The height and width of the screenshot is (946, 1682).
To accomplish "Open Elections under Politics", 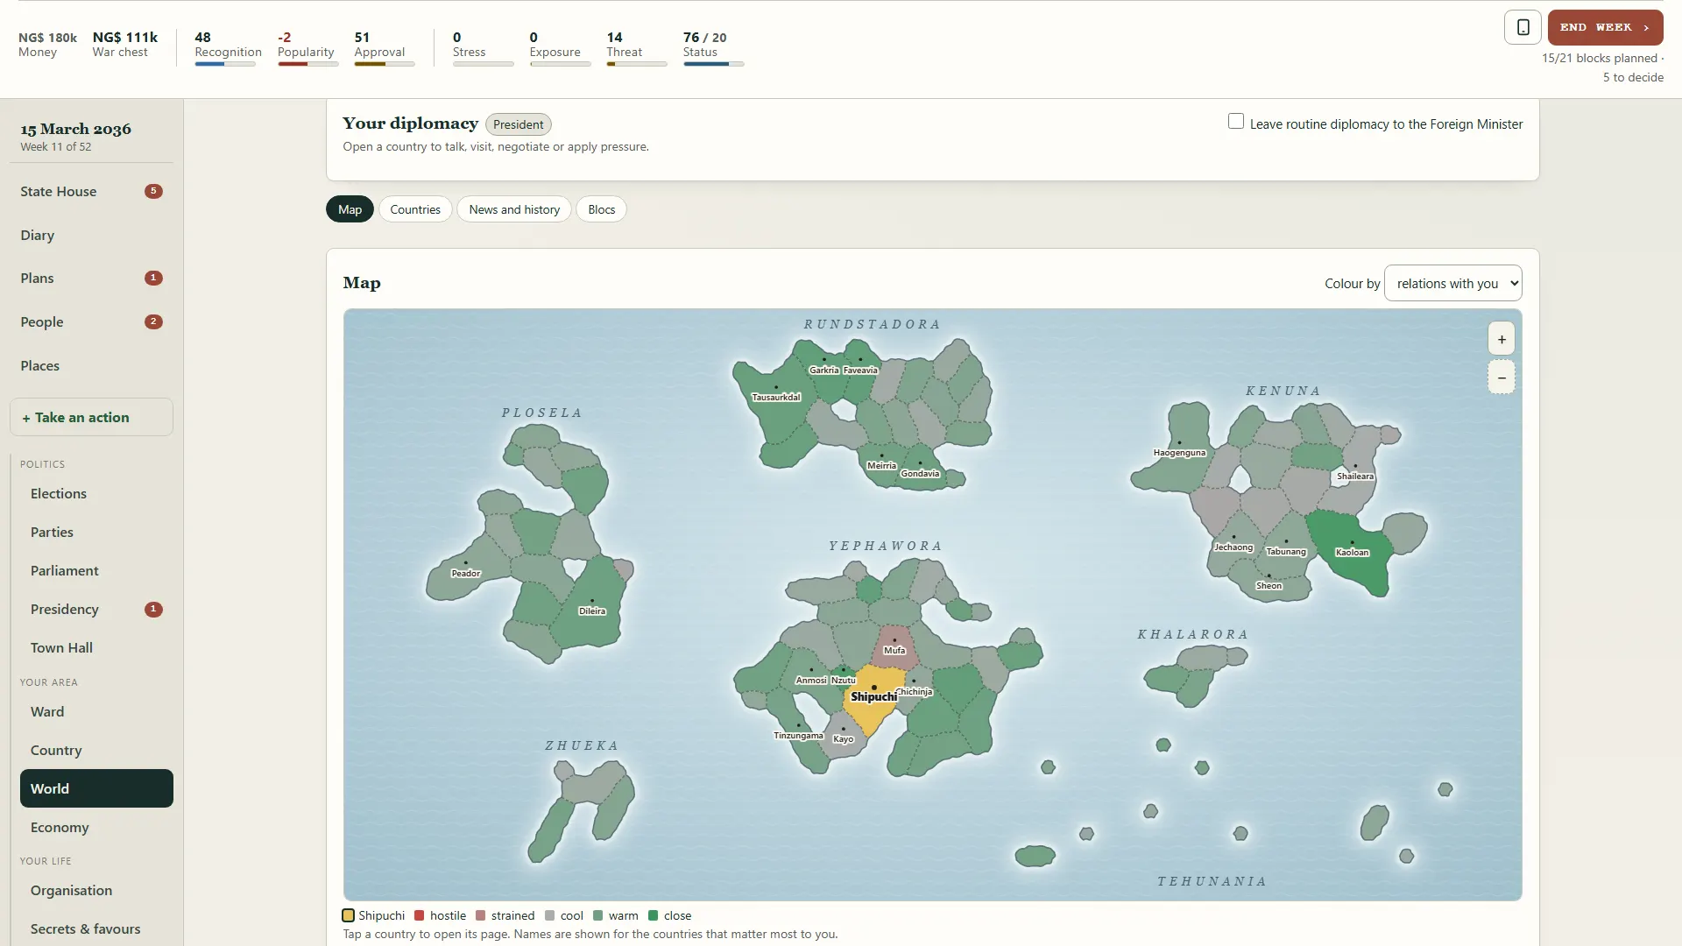I will 96,493.
